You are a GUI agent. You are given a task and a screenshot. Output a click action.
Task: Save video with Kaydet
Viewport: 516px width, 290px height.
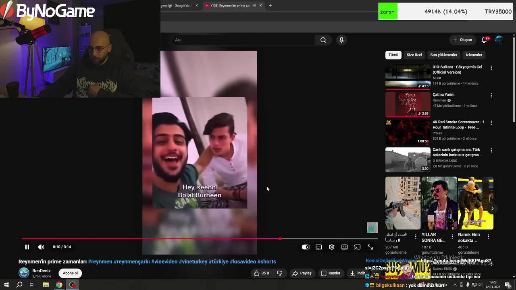[x=331, y=273]
